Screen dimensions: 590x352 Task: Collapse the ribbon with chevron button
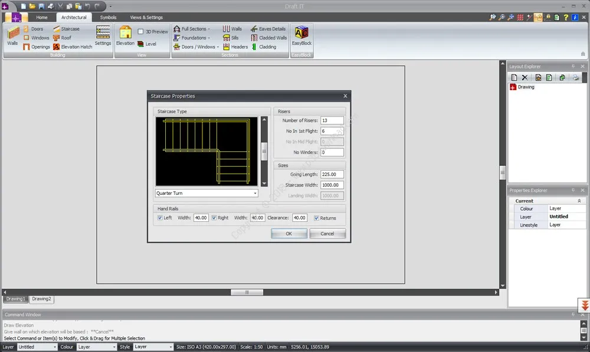coord(582,54)
